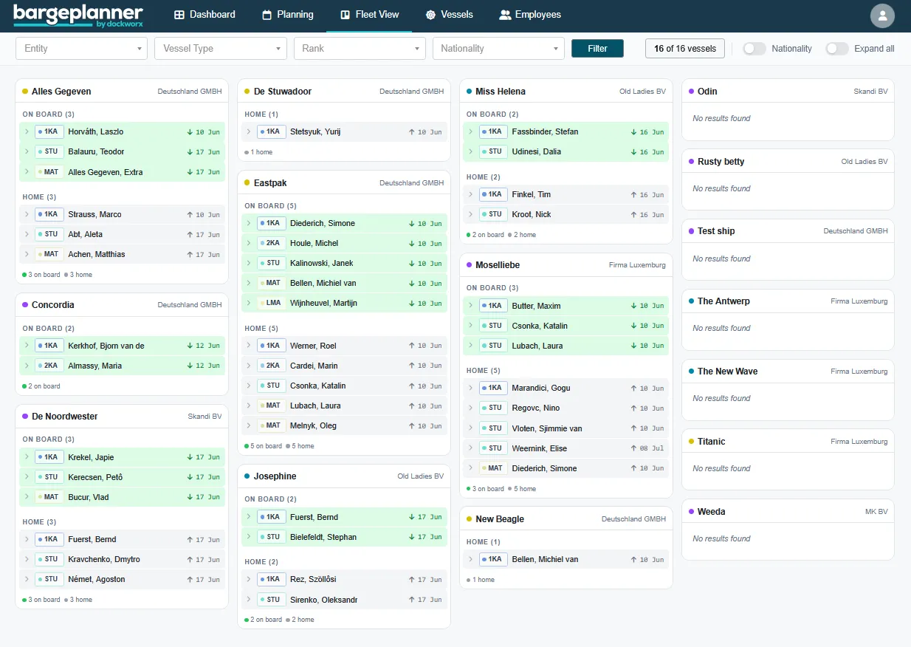Open the Rusty betty vessel title

tap(721, 162)
